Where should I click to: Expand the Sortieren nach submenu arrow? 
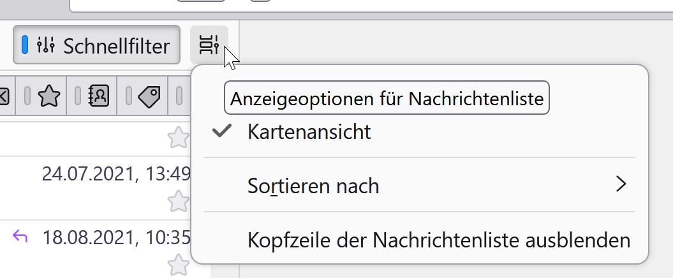(x=621, y=185)
